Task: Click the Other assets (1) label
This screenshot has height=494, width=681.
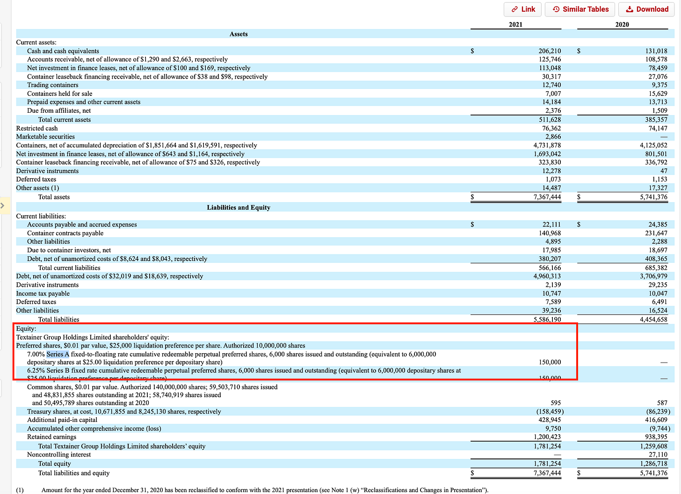Action: point(37,188)
